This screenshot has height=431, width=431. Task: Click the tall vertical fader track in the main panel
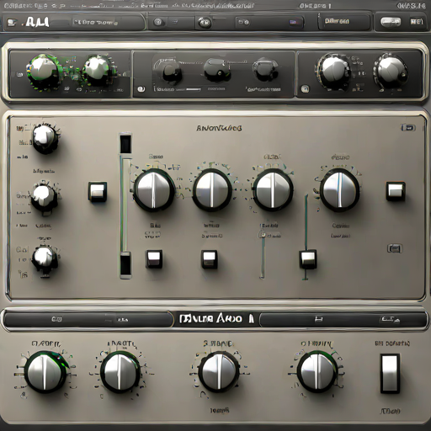click(x=125, y=205)
